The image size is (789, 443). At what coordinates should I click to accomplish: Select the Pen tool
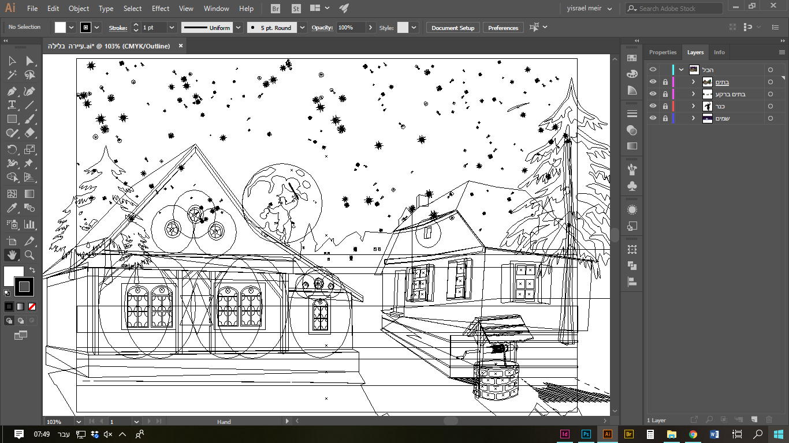coord(12,91)
